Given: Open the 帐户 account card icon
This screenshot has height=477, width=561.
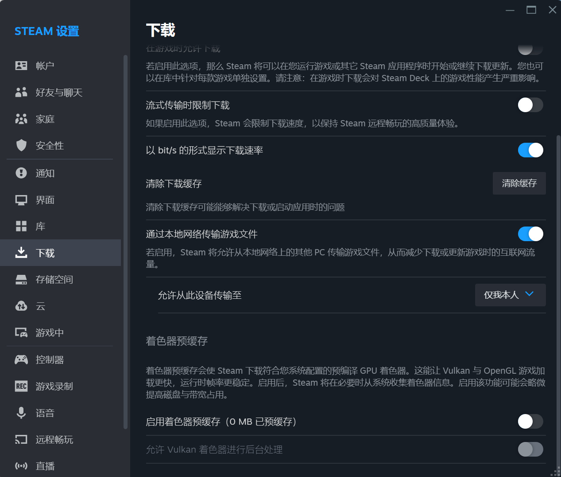Looking at the screenshot, I should [21, 66].
